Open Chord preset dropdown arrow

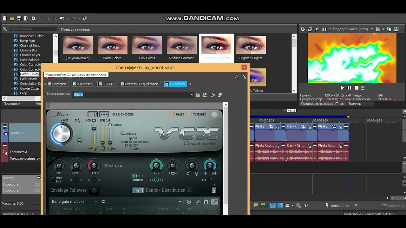click(x=192, y=95)
